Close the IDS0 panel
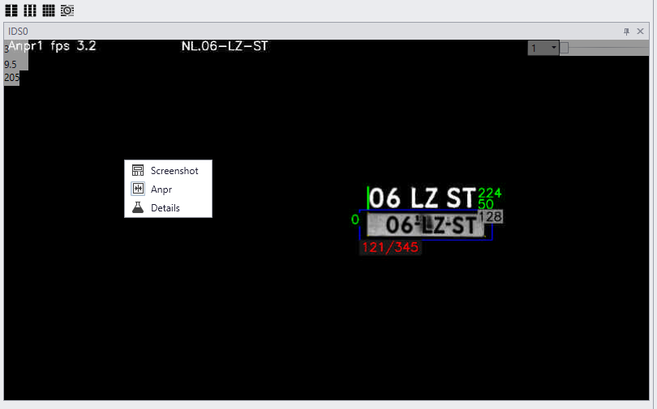The width and height of the screenshot is (657, 409). point(640,32)
